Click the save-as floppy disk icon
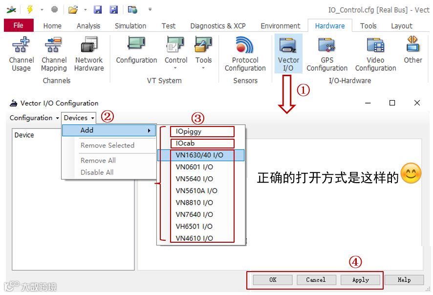The image size is (433, 295). pyautogui.click(x=114, y=10)
